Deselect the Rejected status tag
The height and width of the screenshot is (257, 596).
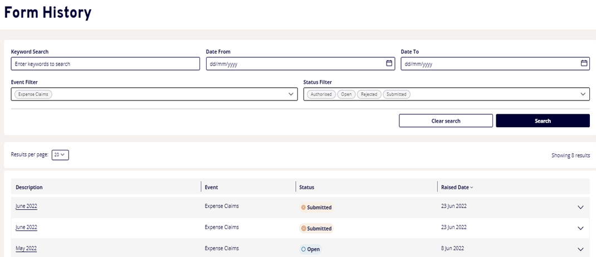coord(369,94)
